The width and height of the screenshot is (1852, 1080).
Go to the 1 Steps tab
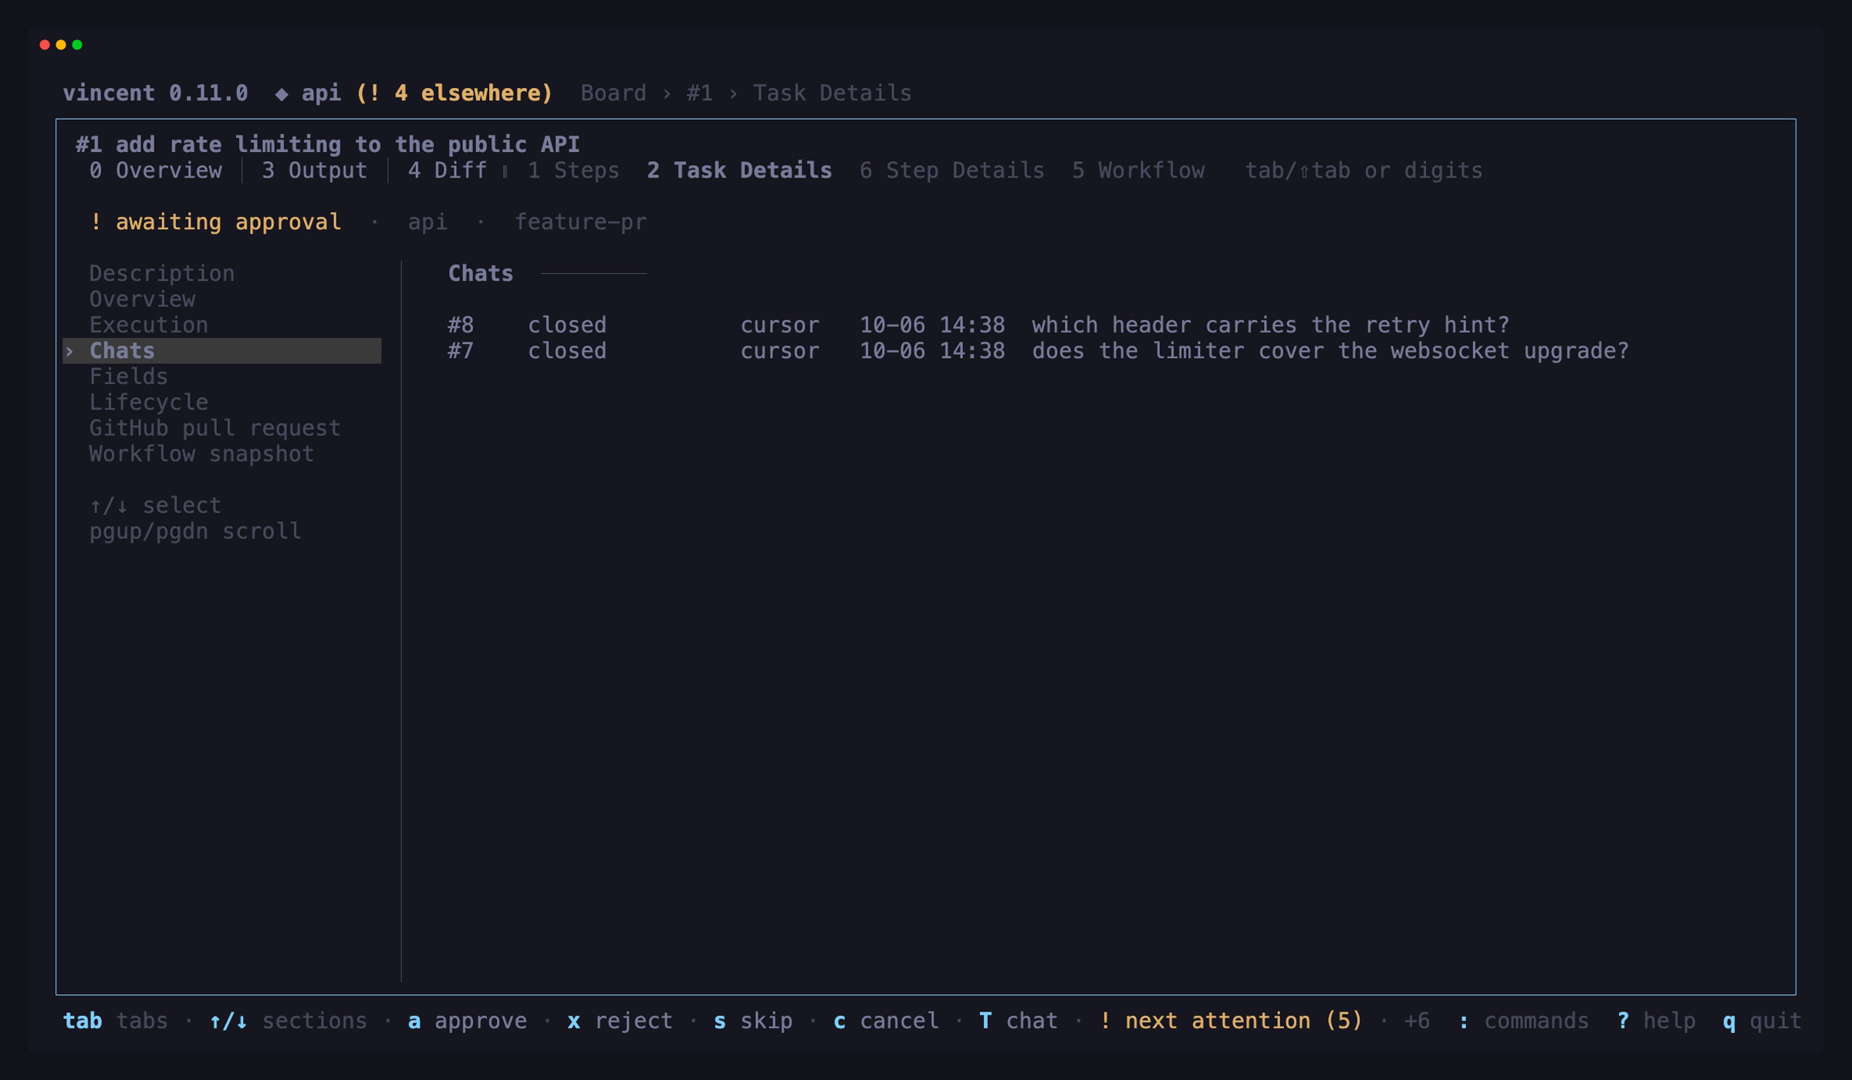tap(573, 170)
